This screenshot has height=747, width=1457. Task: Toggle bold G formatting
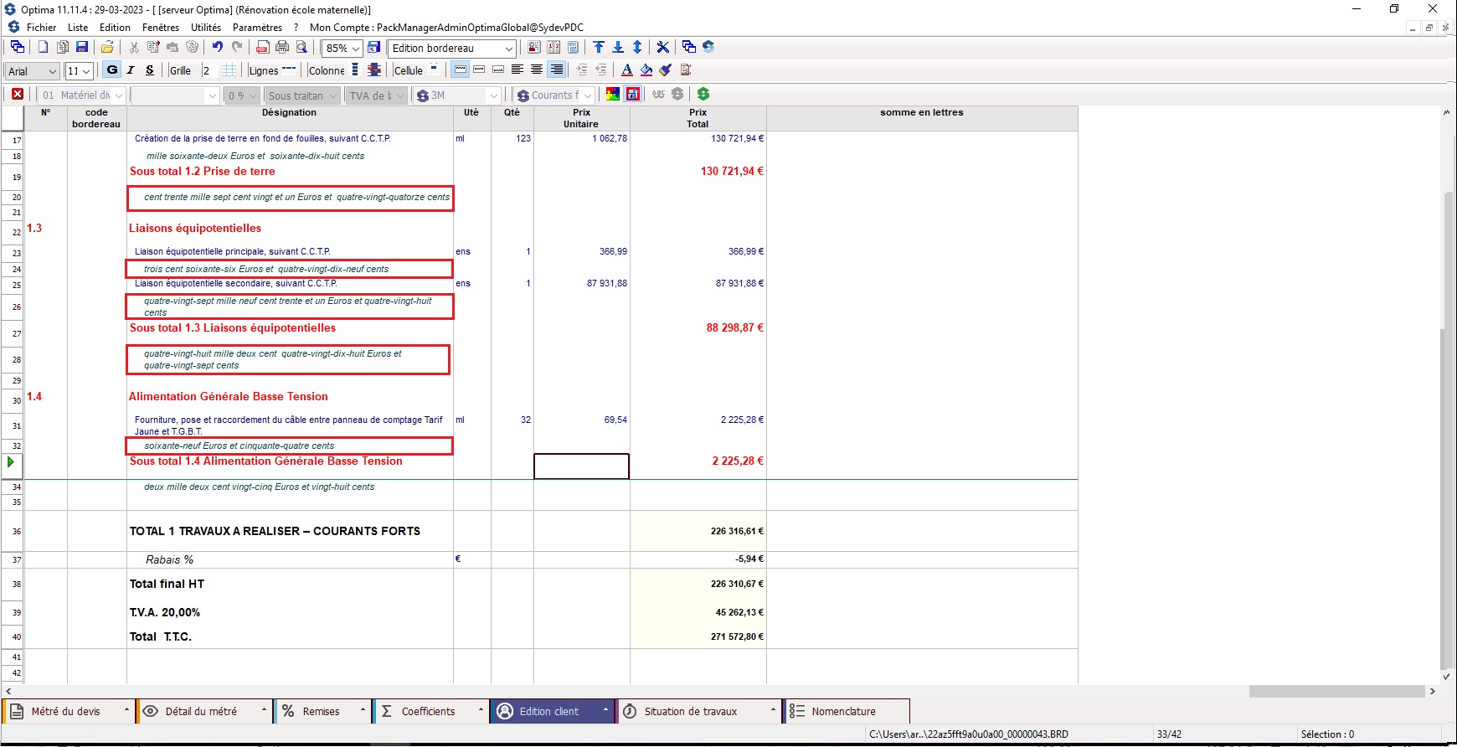tap(112, 70)
